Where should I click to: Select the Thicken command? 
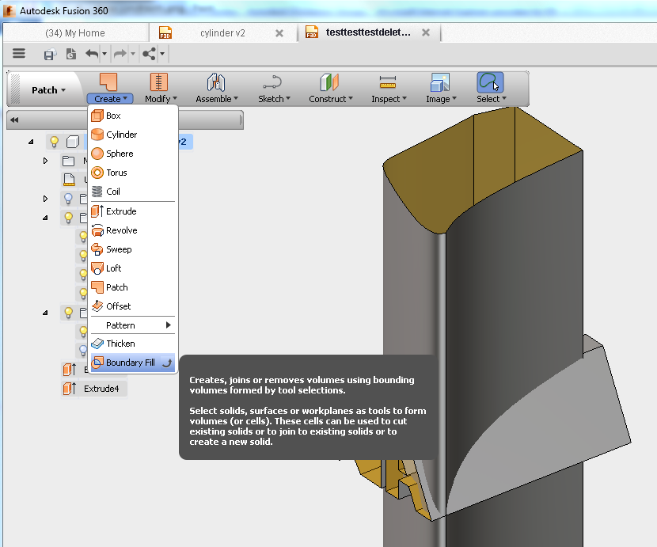117,344
